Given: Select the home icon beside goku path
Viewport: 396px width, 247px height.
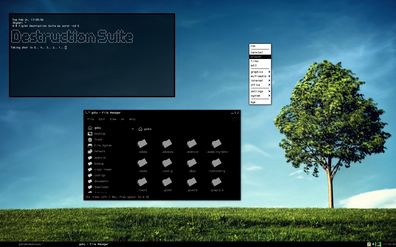Looking at the screenshot, I should click(140, 129).
